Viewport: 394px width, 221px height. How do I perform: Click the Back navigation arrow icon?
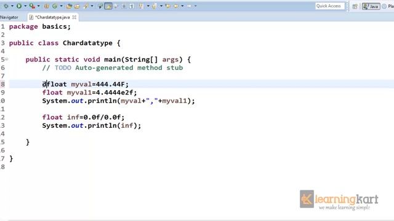coord(176,6)
